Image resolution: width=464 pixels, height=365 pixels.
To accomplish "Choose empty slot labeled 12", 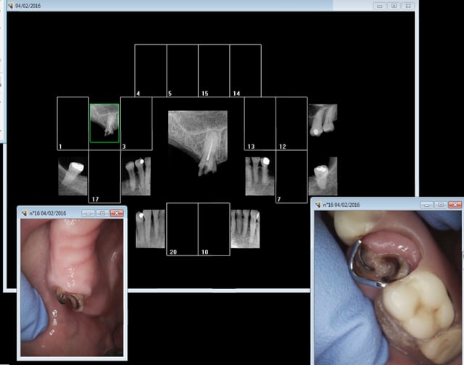I will pyautogui.click(x=291, y=123).
